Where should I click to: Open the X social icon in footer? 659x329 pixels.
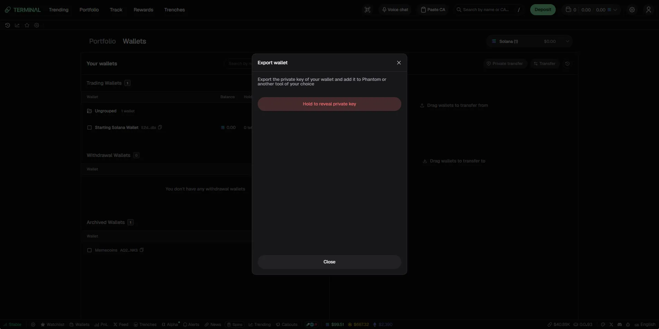[x=611, y=325]
